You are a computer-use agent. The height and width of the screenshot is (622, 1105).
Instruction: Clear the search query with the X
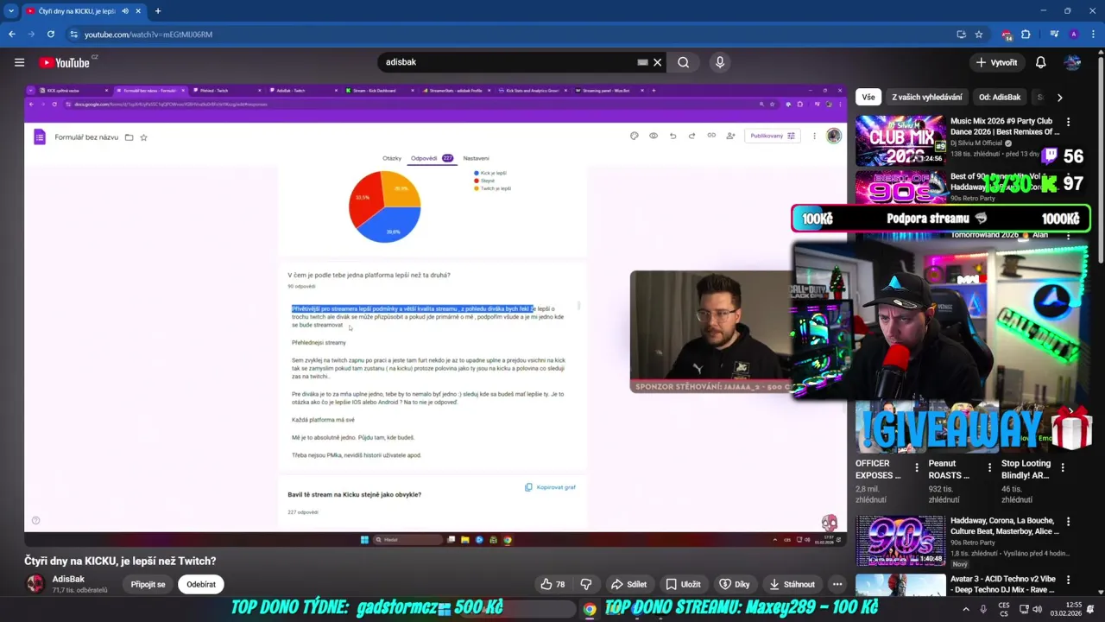click(658, 62)
